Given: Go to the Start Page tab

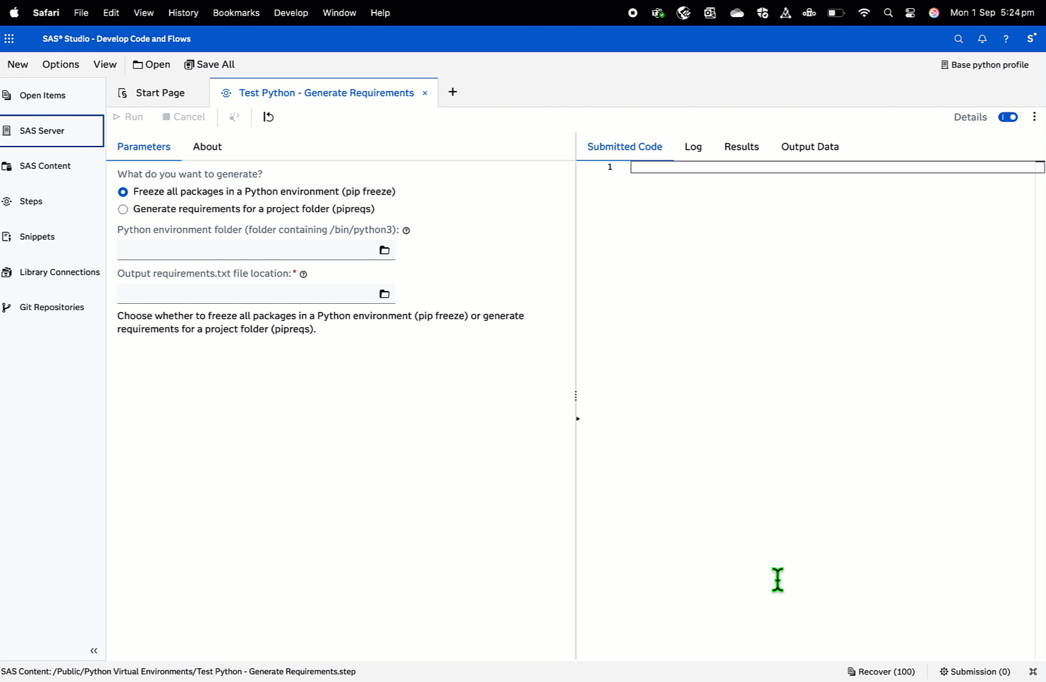Looking at the screenshot, I should pos(152,93).
